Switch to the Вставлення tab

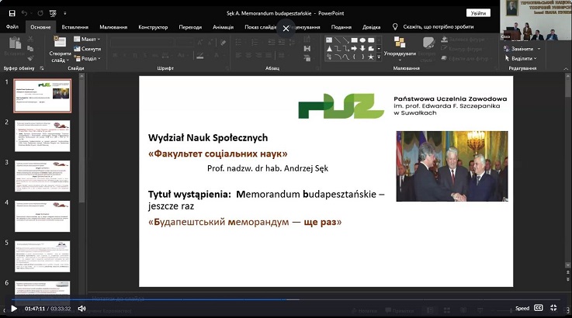75,26
